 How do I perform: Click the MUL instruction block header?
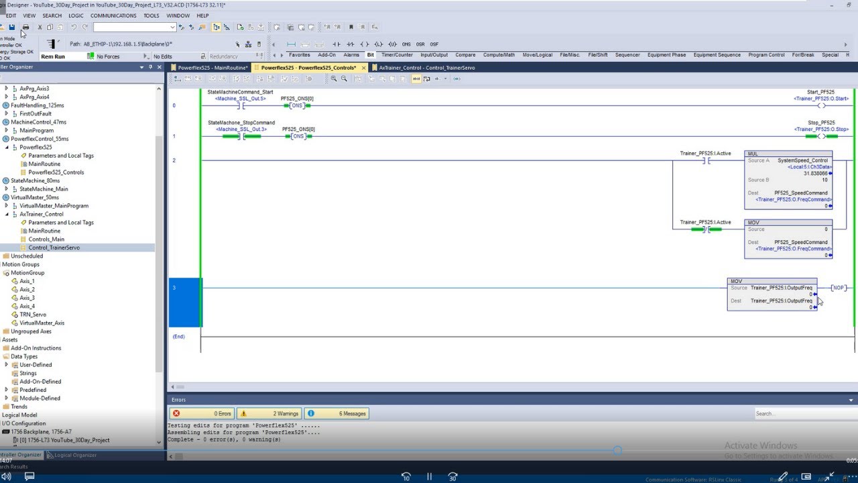point(788,154)
